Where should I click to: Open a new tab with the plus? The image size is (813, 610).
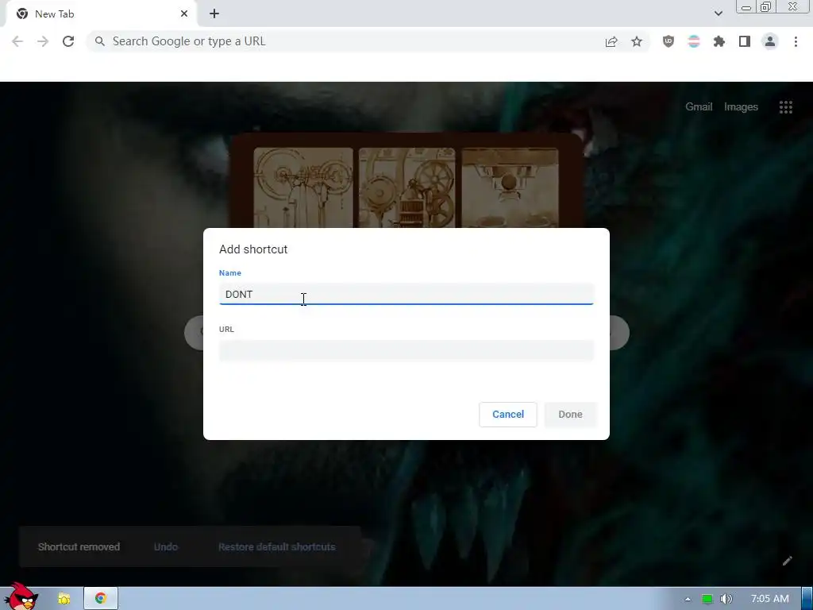214,14
